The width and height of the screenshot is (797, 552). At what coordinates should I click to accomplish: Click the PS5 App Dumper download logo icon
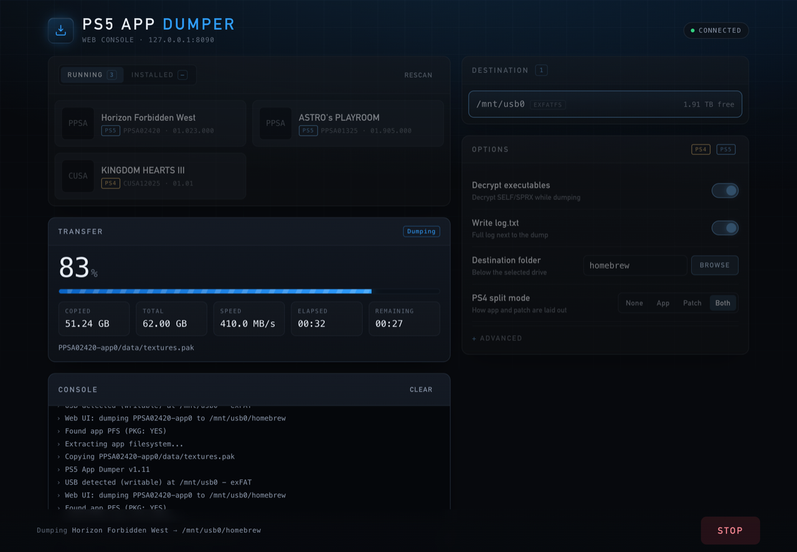click(60, 31)
